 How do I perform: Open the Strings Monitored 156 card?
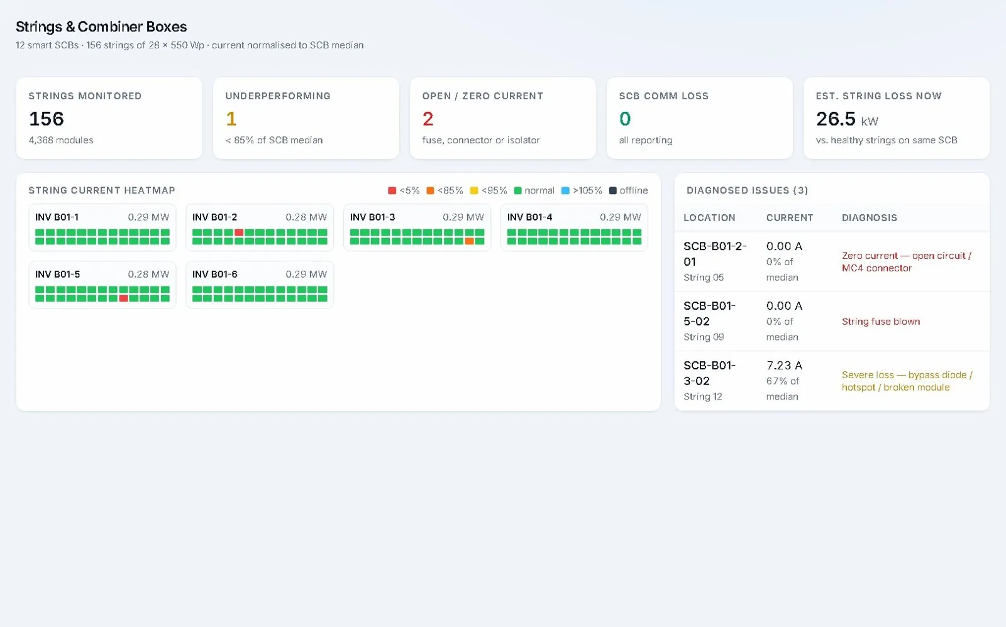pyautogui.click(x=109, y=118)
